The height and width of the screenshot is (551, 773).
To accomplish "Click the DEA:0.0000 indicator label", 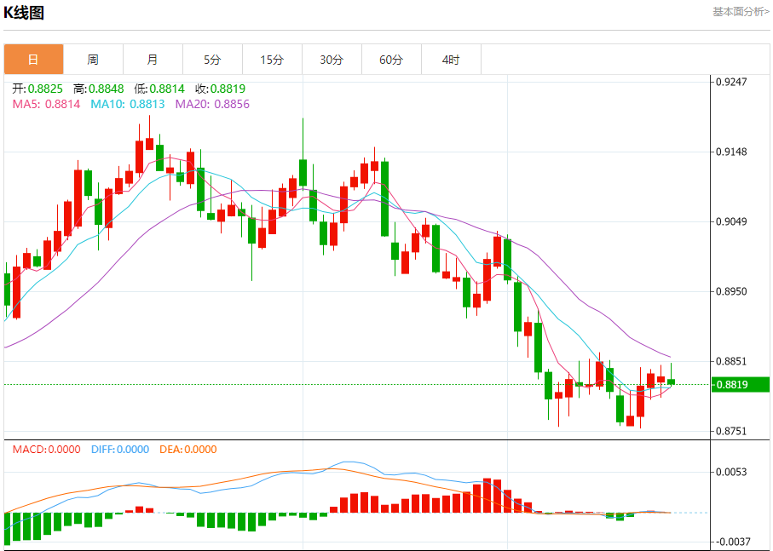I will pyautogui.click(x=187, y=449).
